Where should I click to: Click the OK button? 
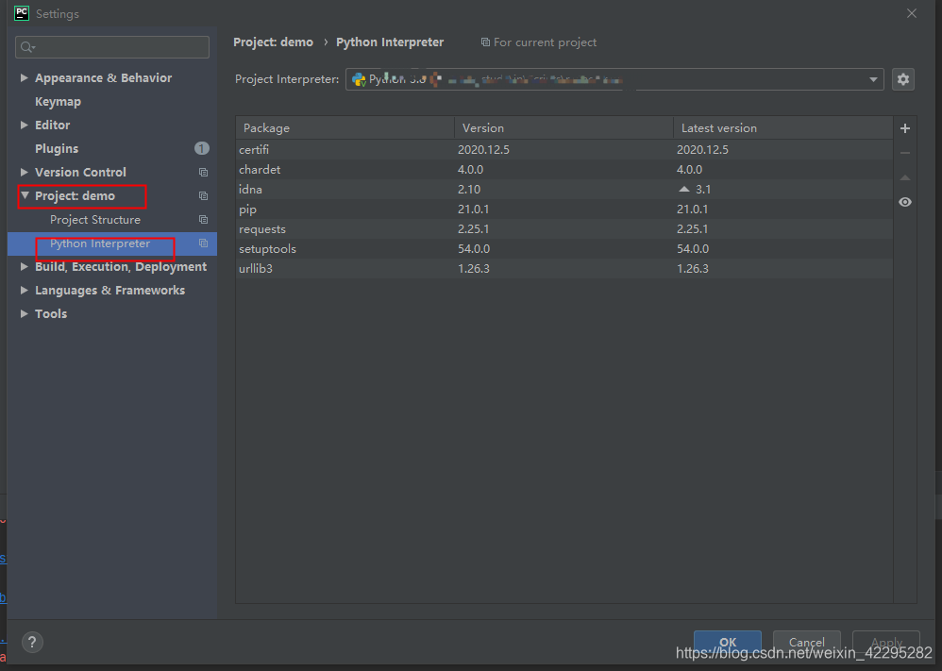728,642
